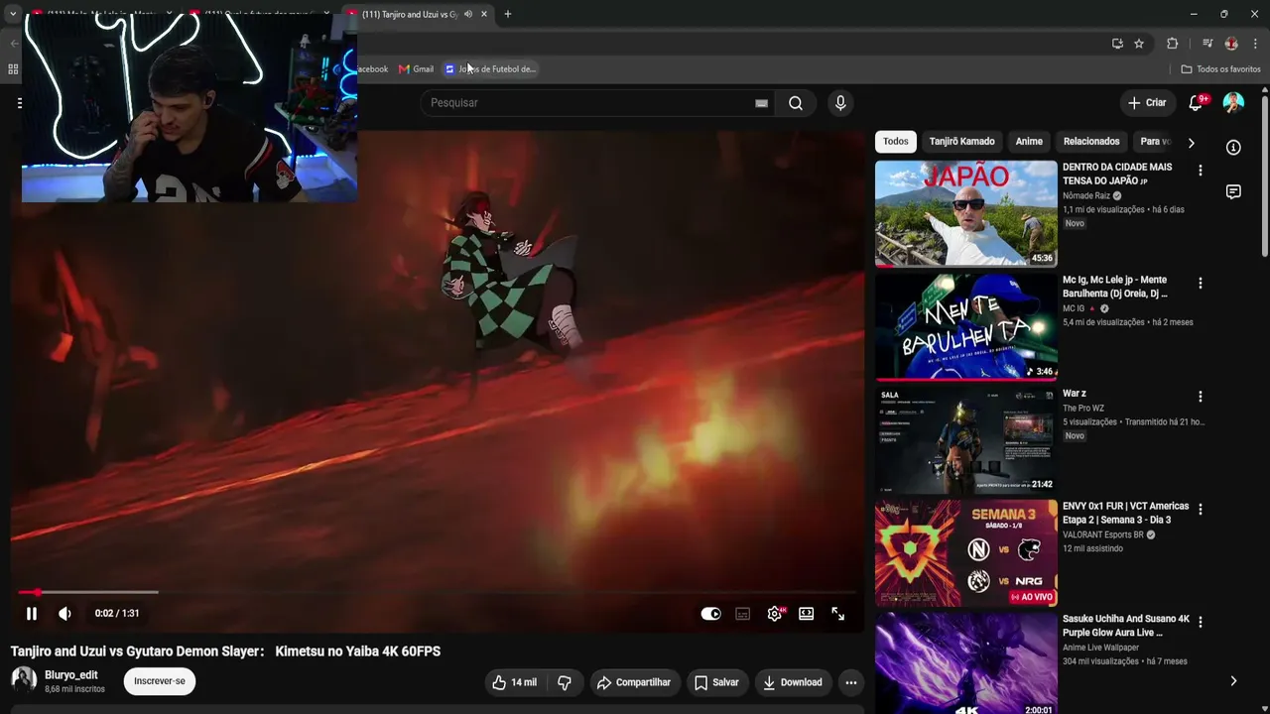Open the Bluryo_edit channel name link
Viewport: 1270px width, 714px height.
click(x=71, y=675)
